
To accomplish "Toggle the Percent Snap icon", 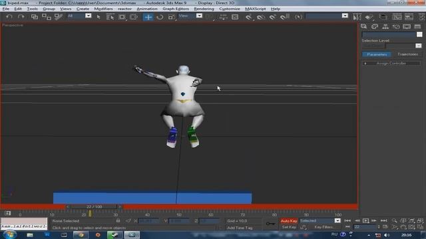I will point(272,17).
